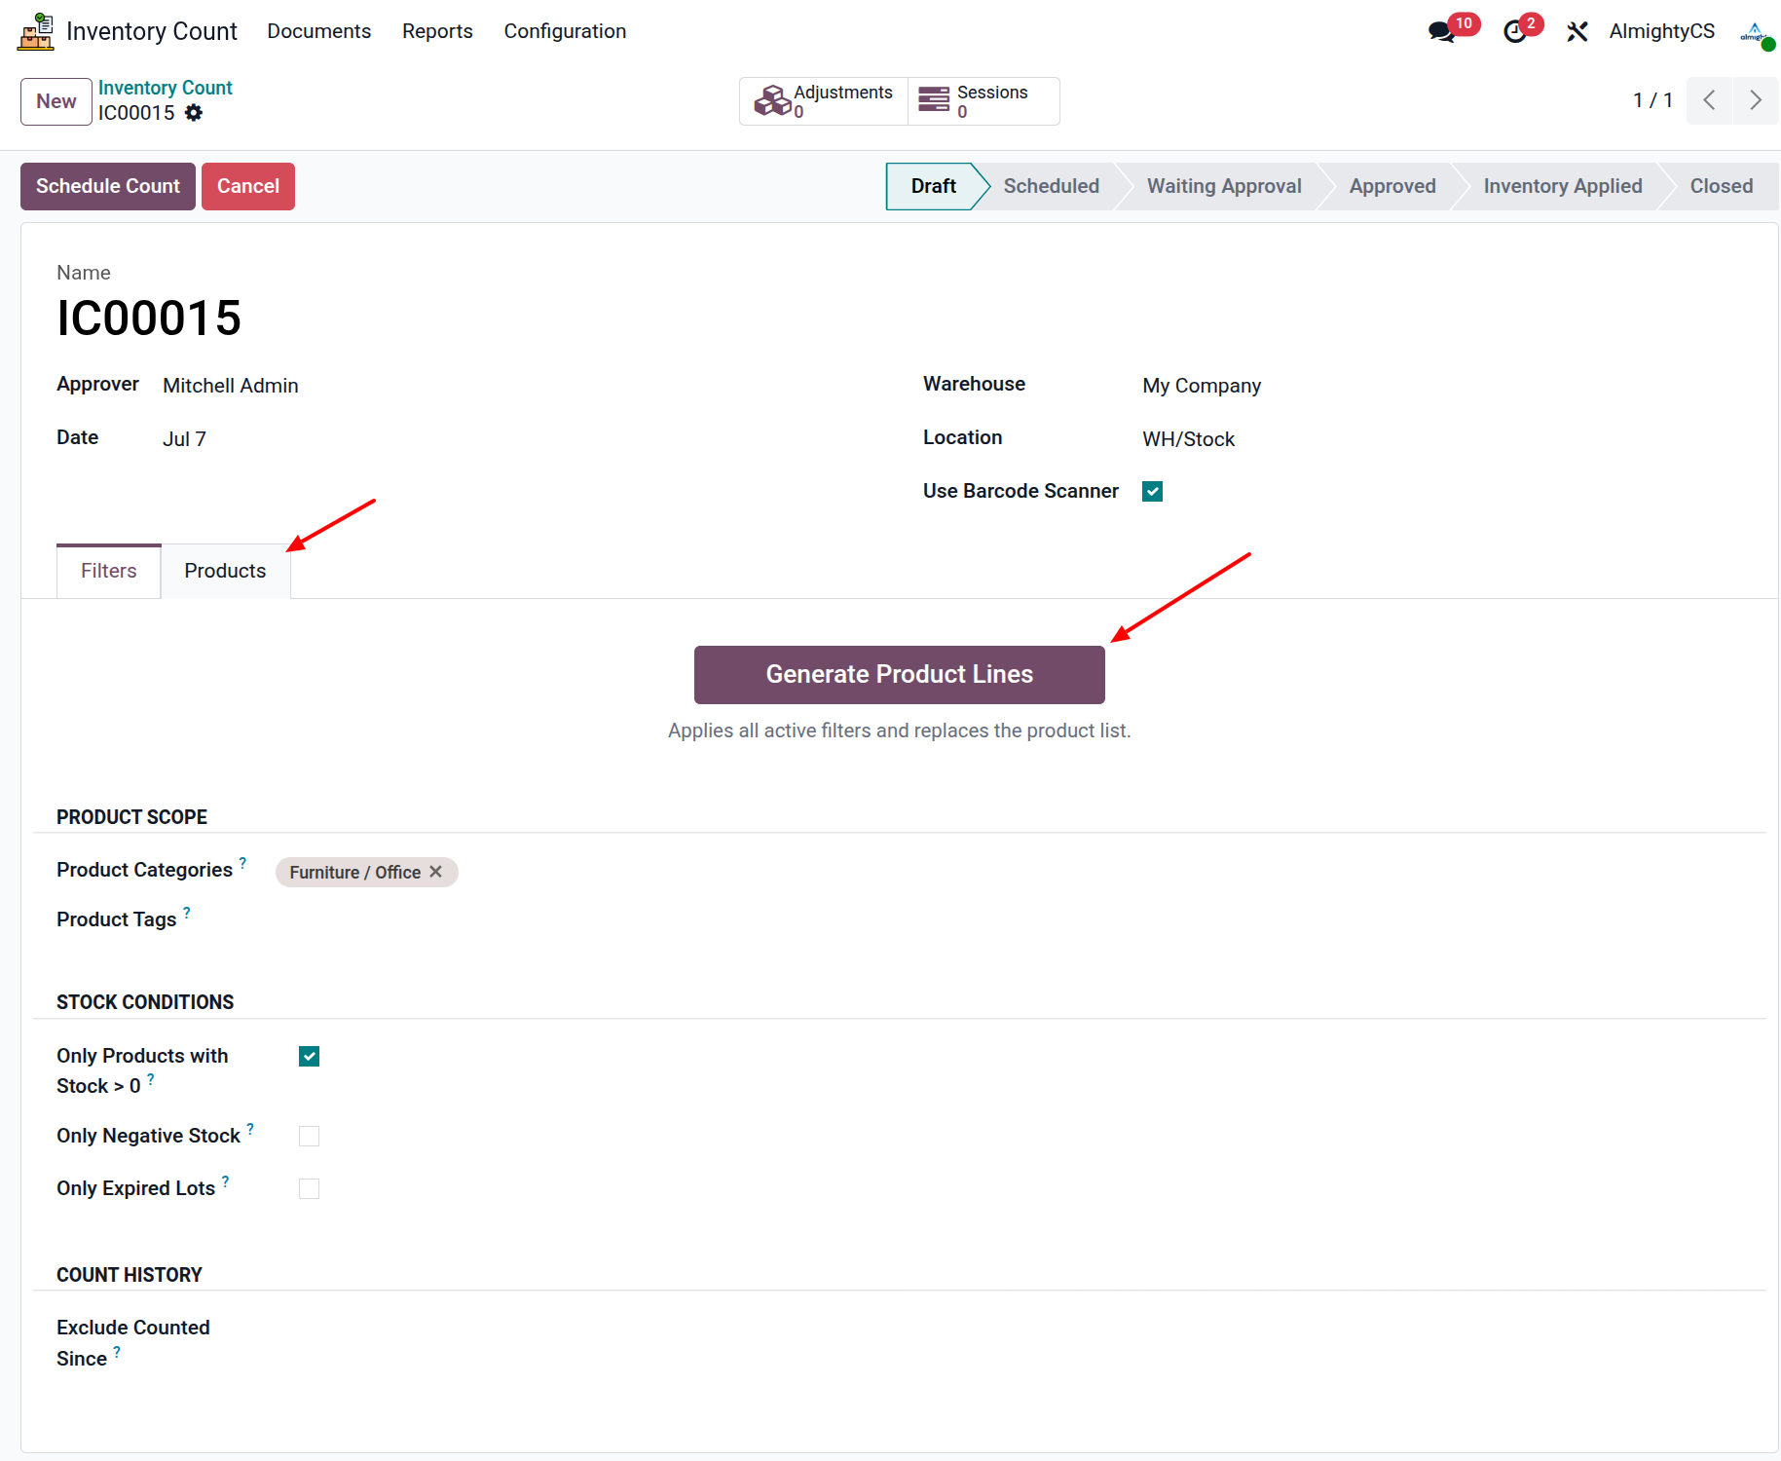Open the Inventory Count app icon
The image size is (1781, 1461).
click(x=36, y=31)
